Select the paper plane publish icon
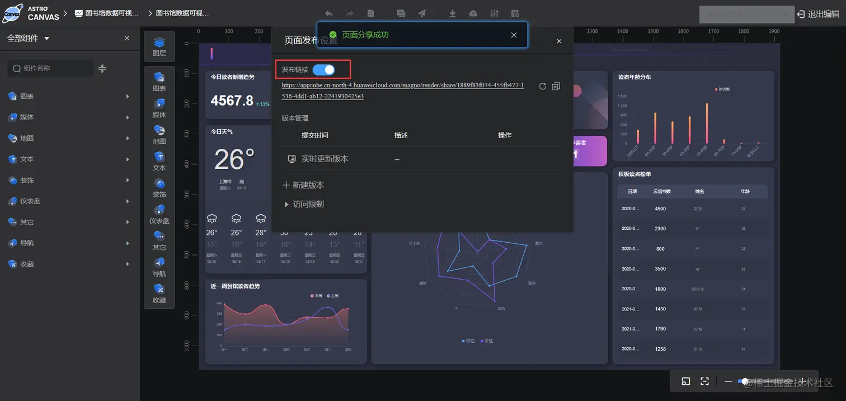The image size is (846, 401). pos(421,13)
